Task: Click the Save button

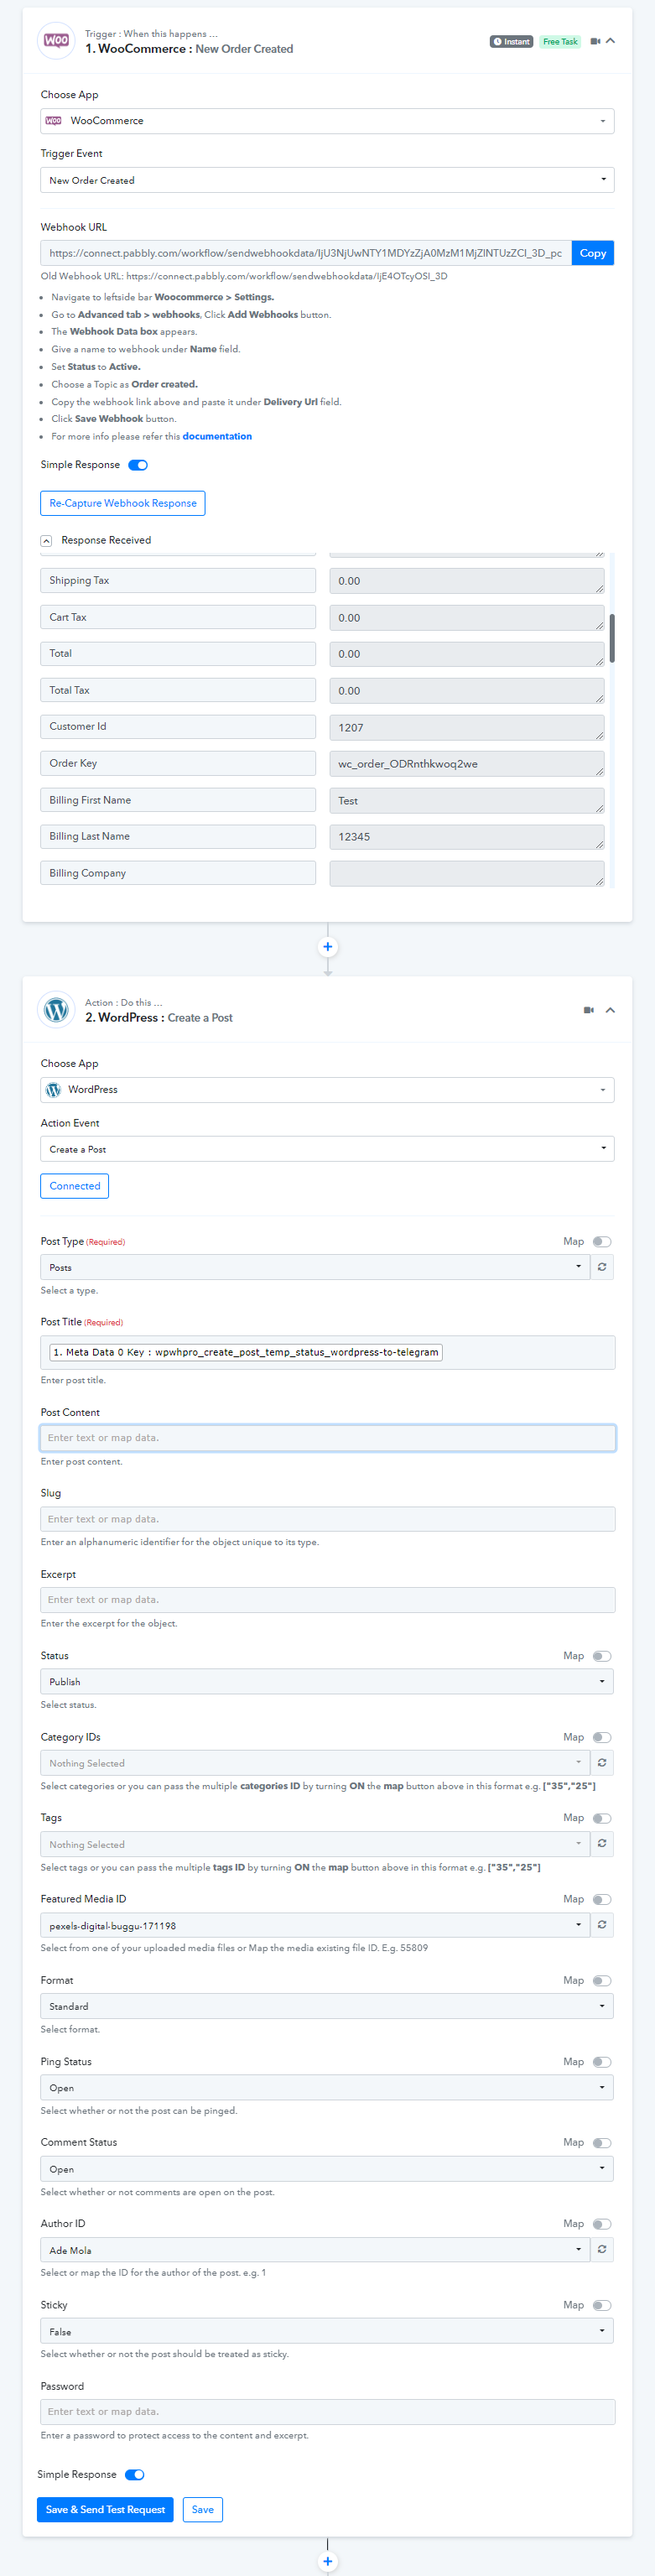Action: click(203, 2509)
